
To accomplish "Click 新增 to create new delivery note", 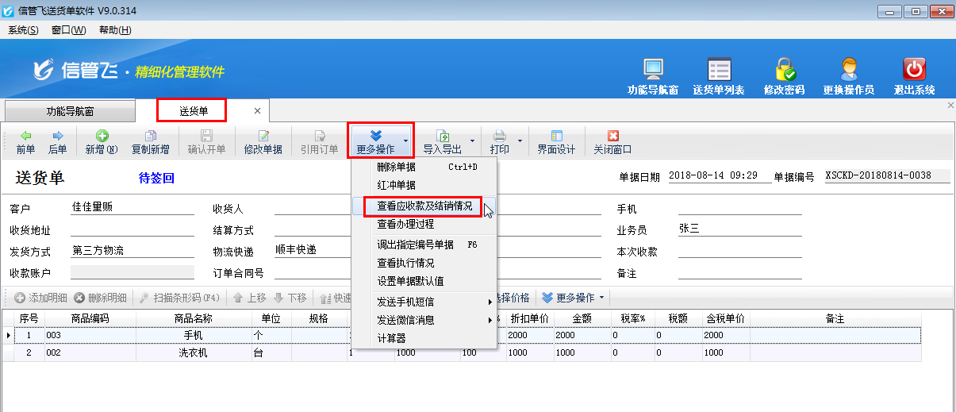I will tap(102, 141).
